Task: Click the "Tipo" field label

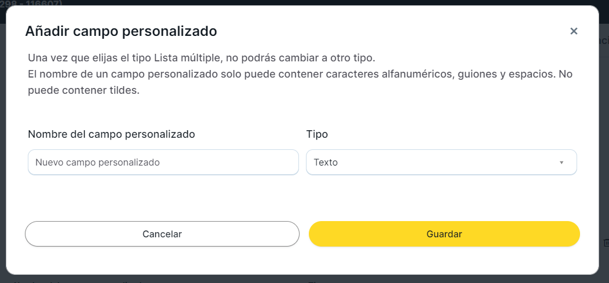Action: pyautogui.click(x=317, y=134)
